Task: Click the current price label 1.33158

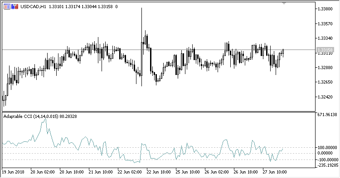Action: pos(325,50)
